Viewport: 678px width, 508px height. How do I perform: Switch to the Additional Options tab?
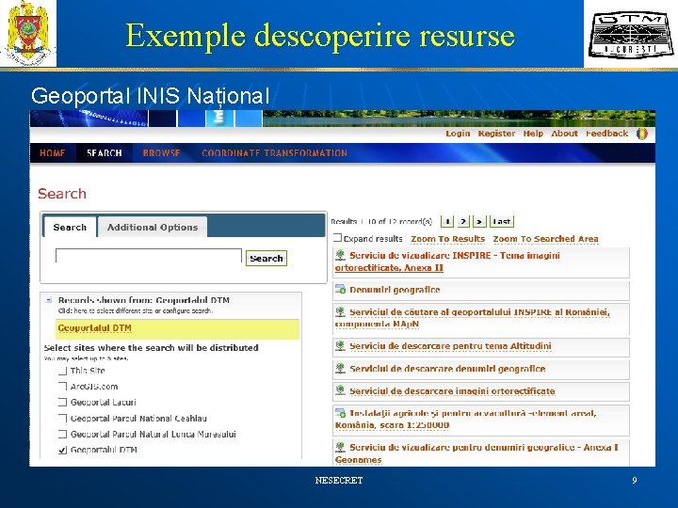(153, 227)
